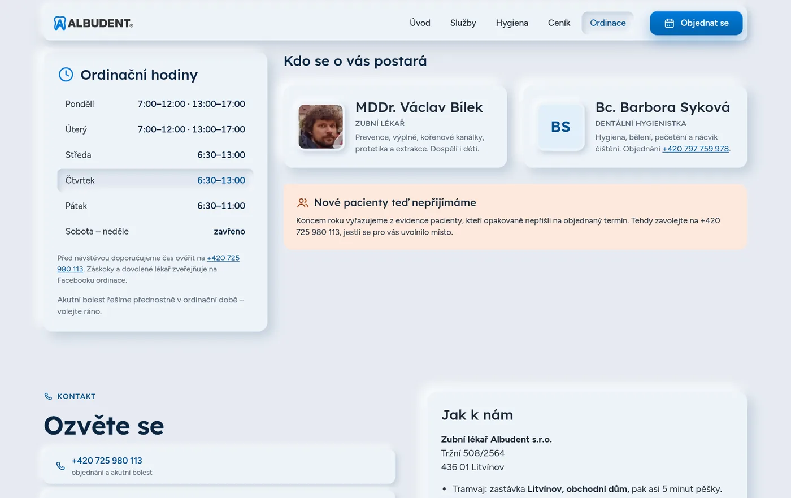Go to Služby in navigation
This screenshot has height=498, width=791.
(x=463, y=23)
